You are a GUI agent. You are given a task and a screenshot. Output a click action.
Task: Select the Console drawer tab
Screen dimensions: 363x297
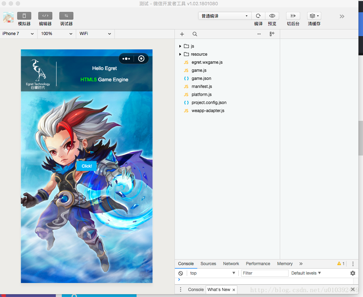click(196, 290)
